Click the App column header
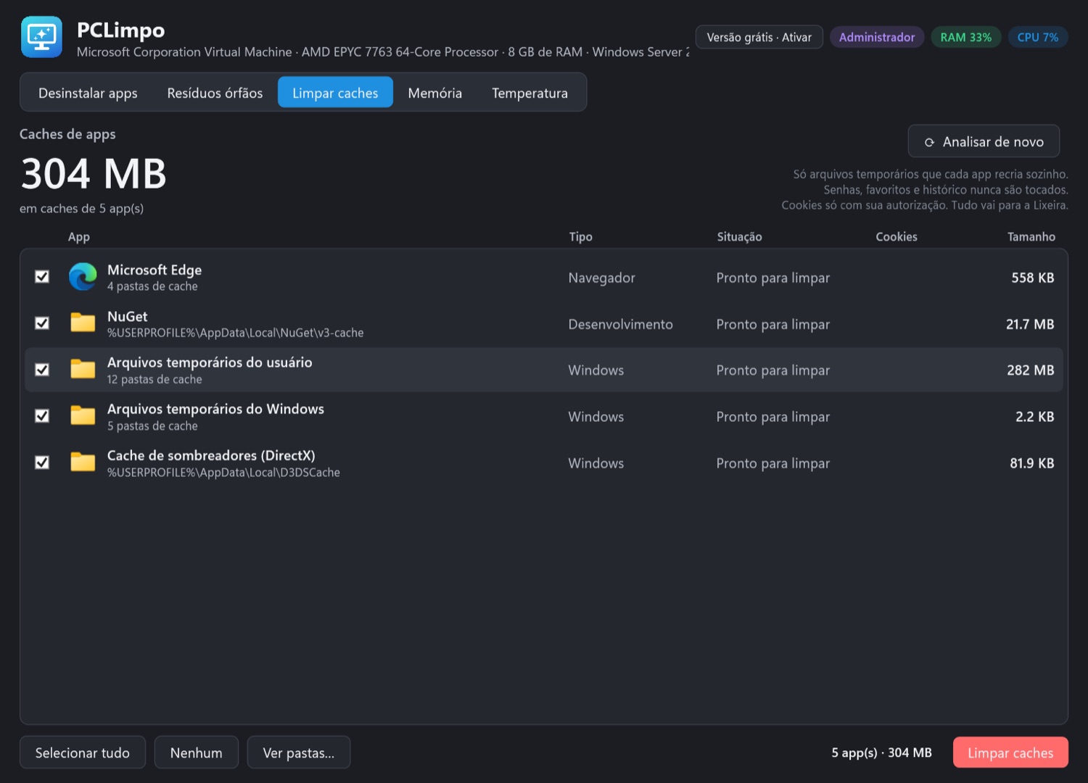This screenshot has width=1088, height=783. point(79,237)
